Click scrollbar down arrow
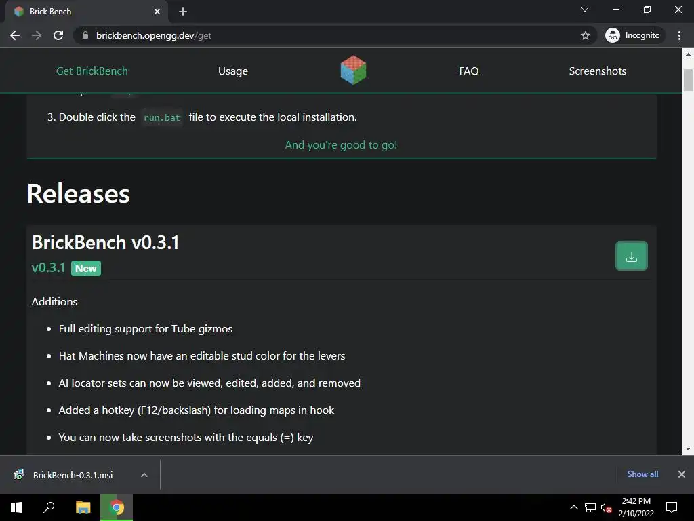The image size is (694, 521). [688, 449]
